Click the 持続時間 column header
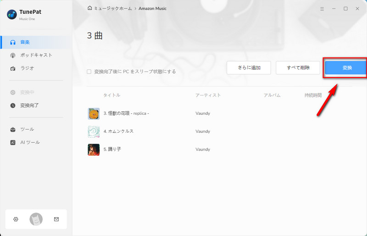This screenshot has height=236, width=367. click(x=313, y=95)
